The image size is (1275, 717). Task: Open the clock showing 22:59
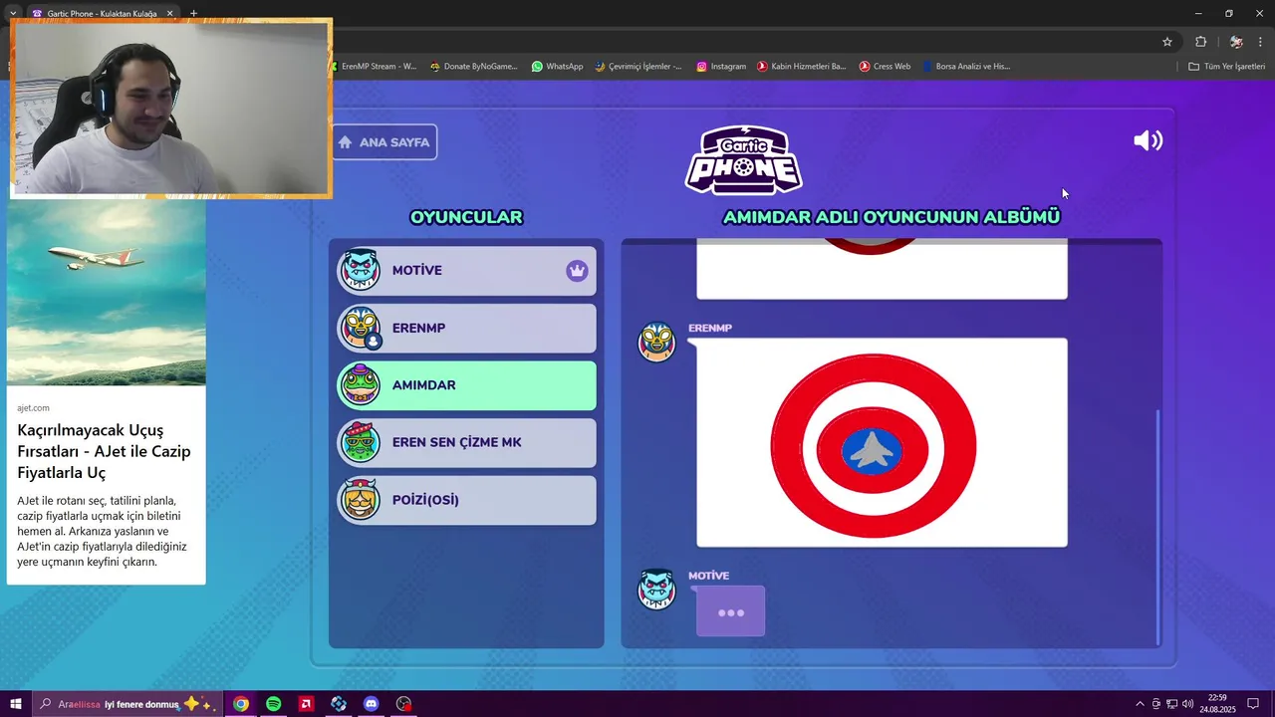click(1217, 704)
